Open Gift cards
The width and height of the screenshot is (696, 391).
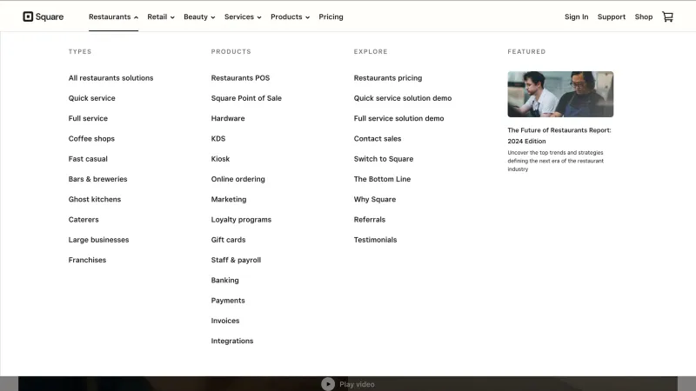228,240
